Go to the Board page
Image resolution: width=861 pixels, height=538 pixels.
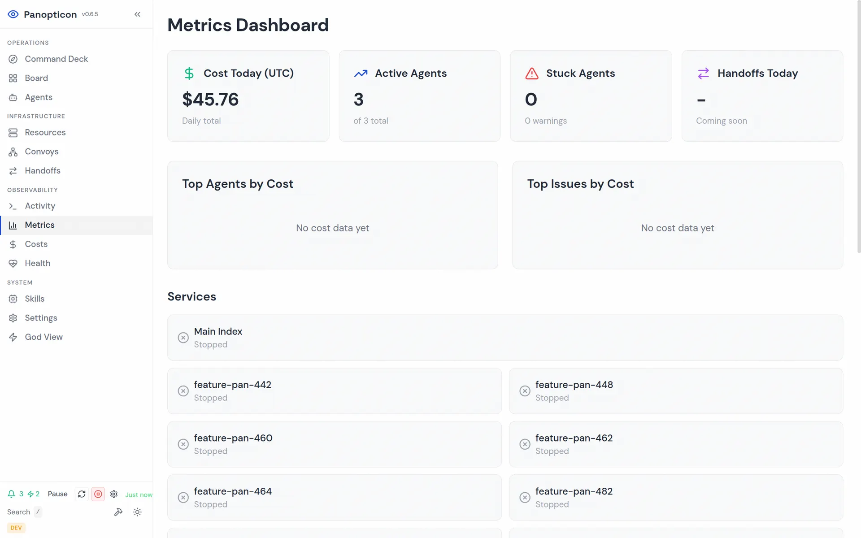76,78
